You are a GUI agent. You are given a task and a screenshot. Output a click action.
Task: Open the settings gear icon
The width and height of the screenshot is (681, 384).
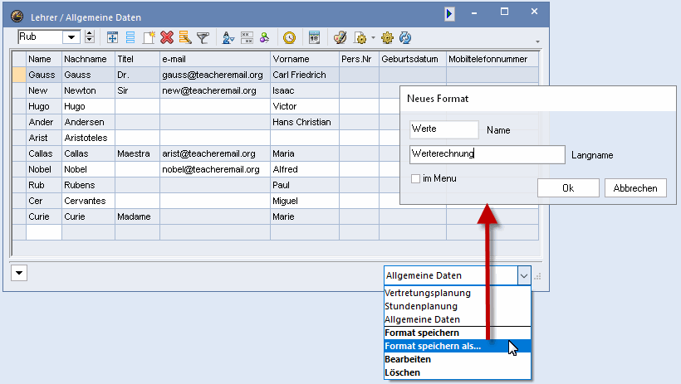pos(387,38)
